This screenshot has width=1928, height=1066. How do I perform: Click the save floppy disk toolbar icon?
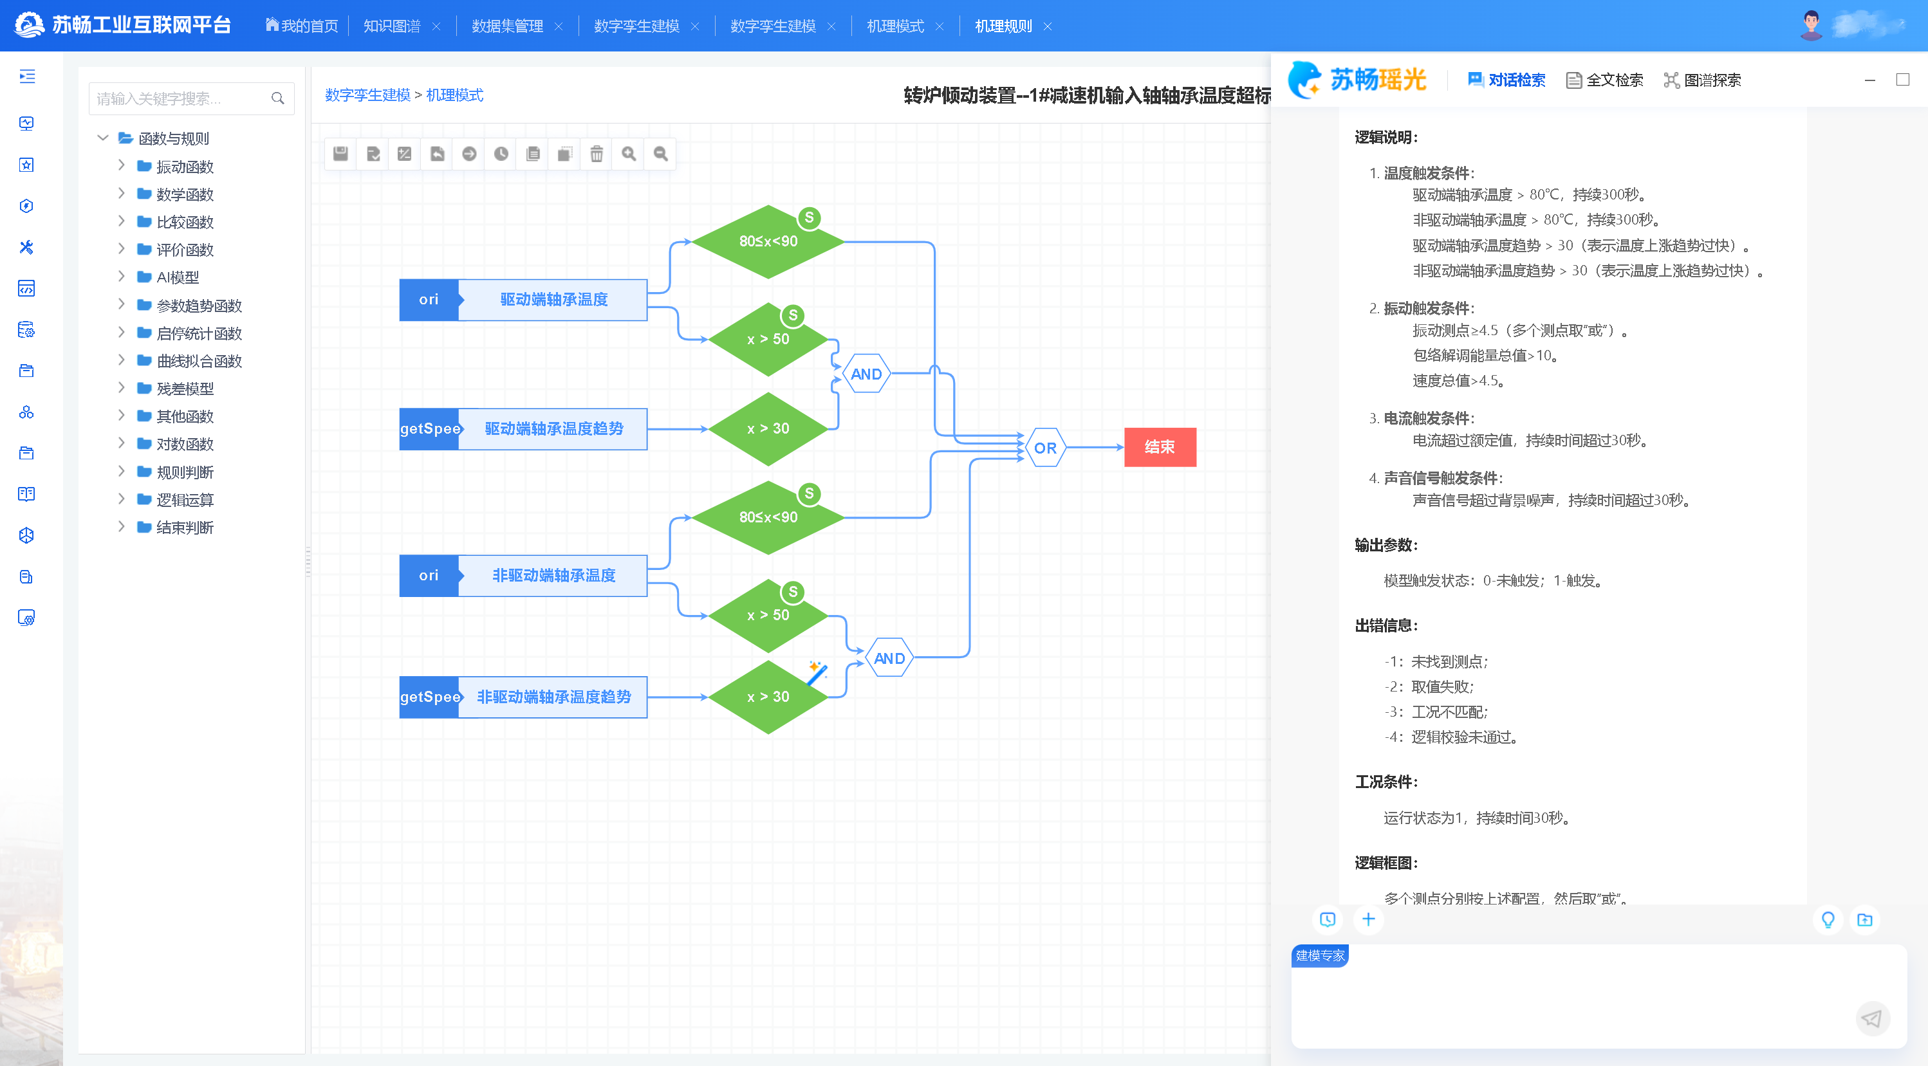(340, 154)
